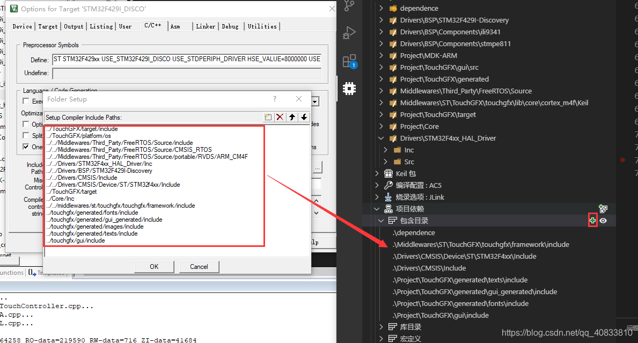Open the help question mark in Folder Setup
Image resolution: width=638 pixels, height=343 pixels.
tap(275, 99)
